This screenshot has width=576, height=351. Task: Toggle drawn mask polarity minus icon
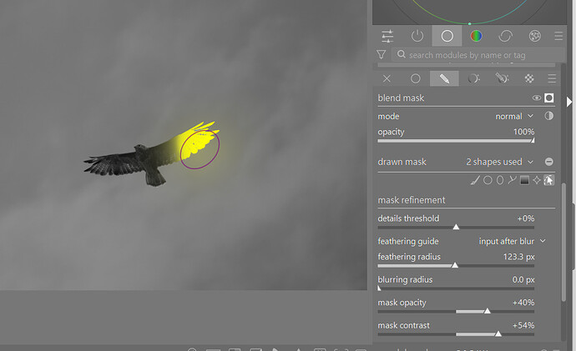tap(548, 162)
